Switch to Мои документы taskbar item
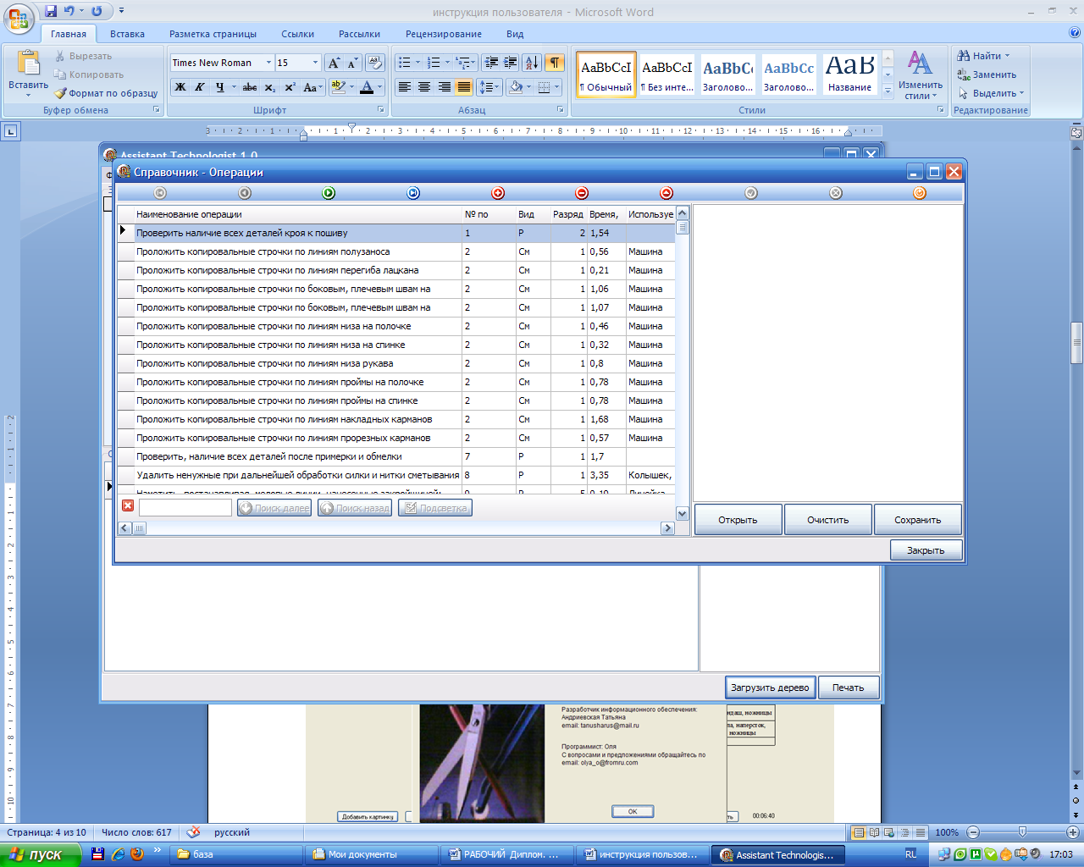 [371, 854]
